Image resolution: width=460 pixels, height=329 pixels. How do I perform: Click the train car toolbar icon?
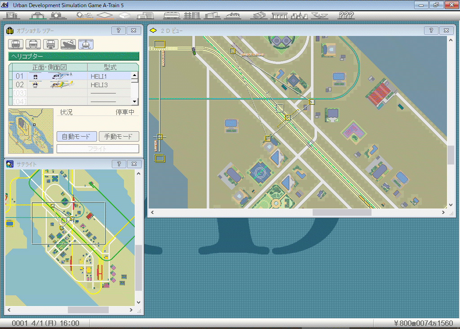tap(172, 16)
